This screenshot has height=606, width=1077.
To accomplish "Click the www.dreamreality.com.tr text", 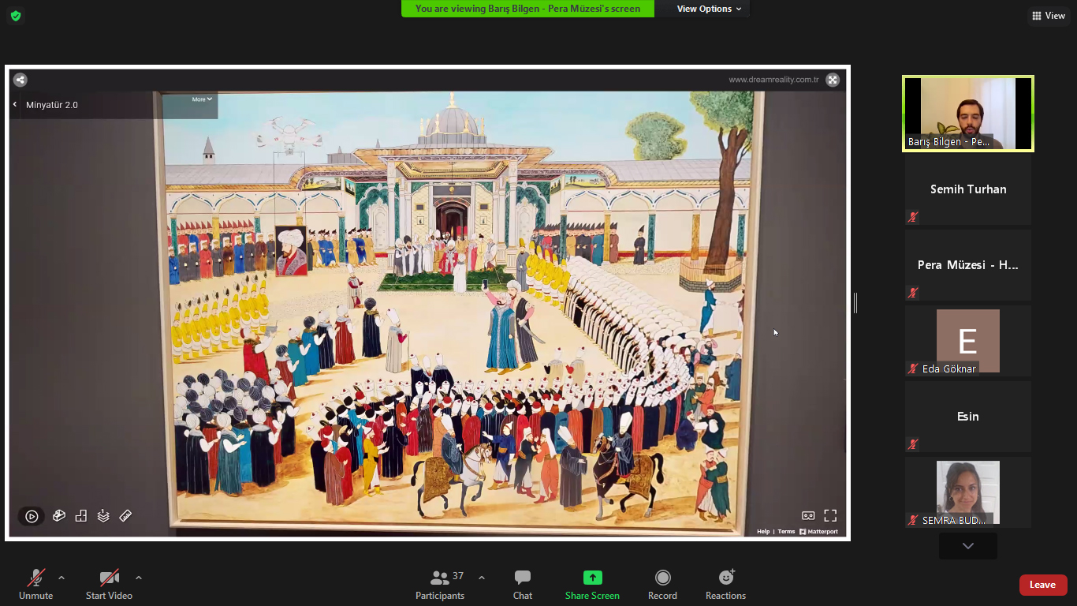I will coord(773,80).
